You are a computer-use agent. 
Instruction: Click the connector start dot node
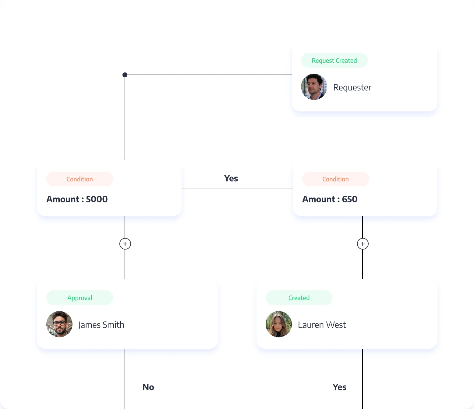click(125, 75)
